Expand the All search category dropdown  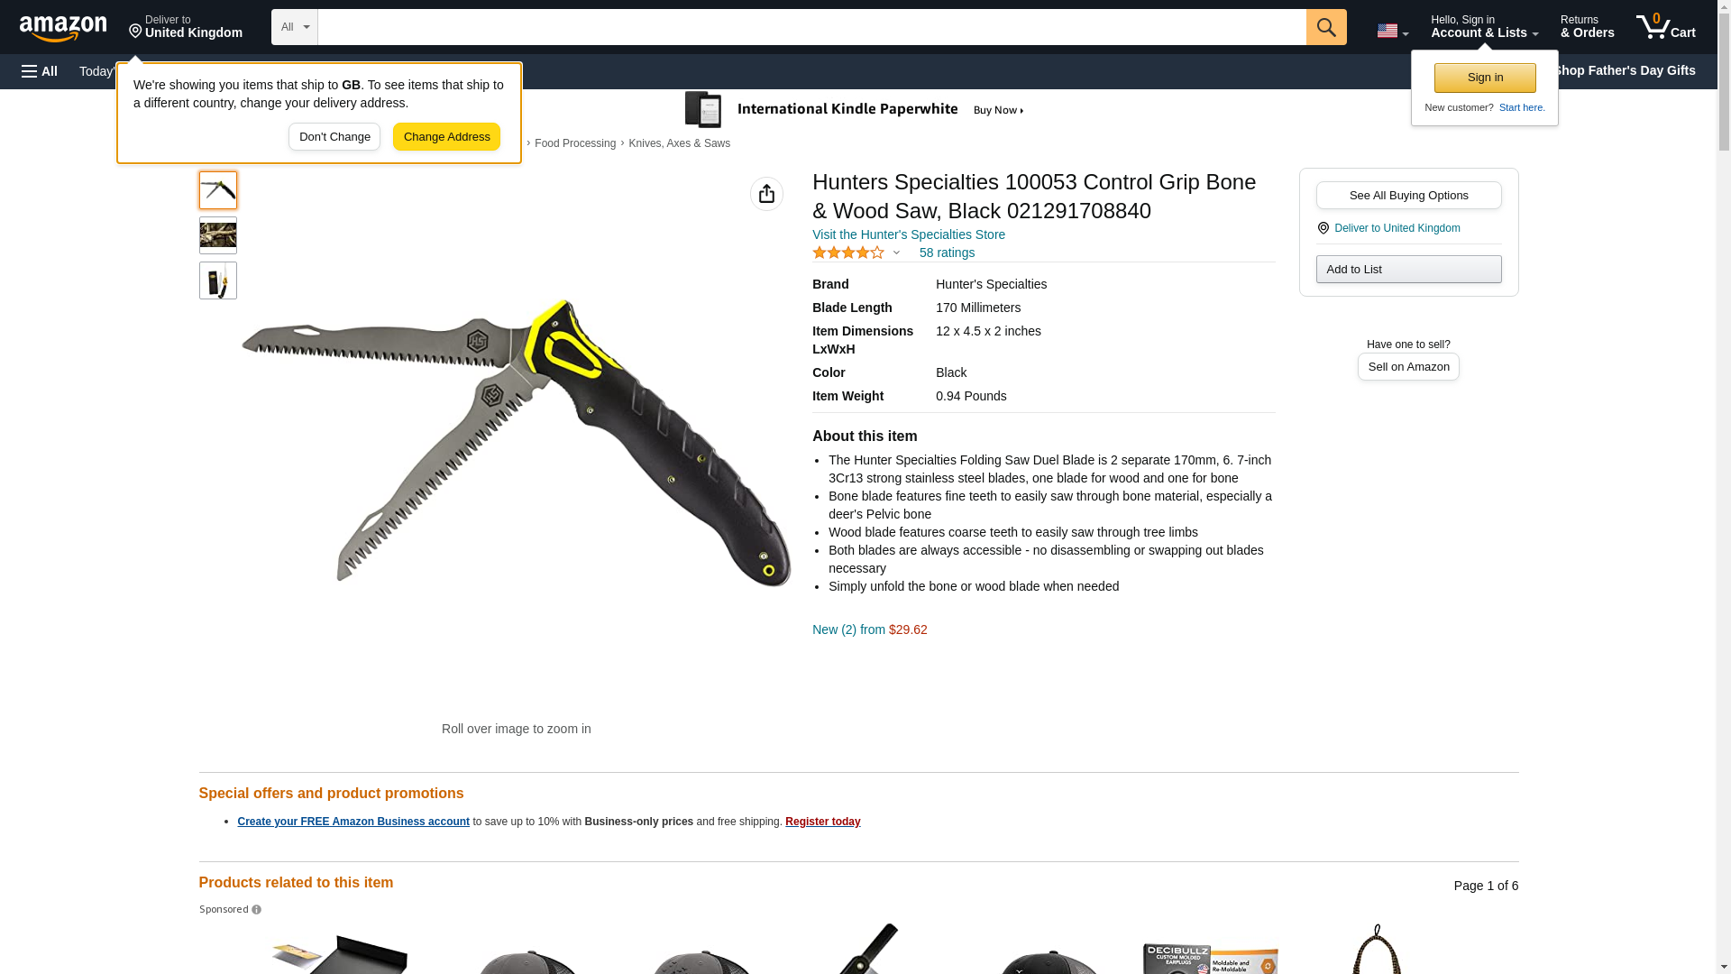[295, 27]
